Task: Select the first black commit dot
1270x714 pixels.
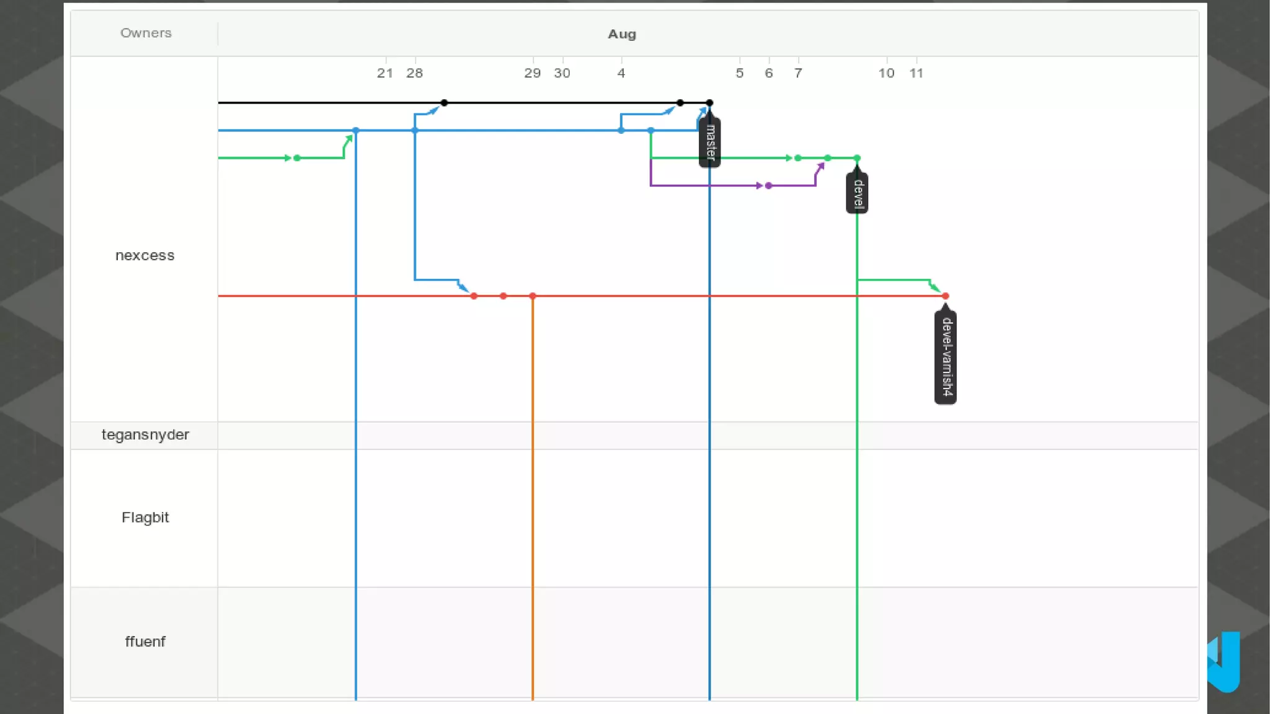Action: tap(444, 103)
